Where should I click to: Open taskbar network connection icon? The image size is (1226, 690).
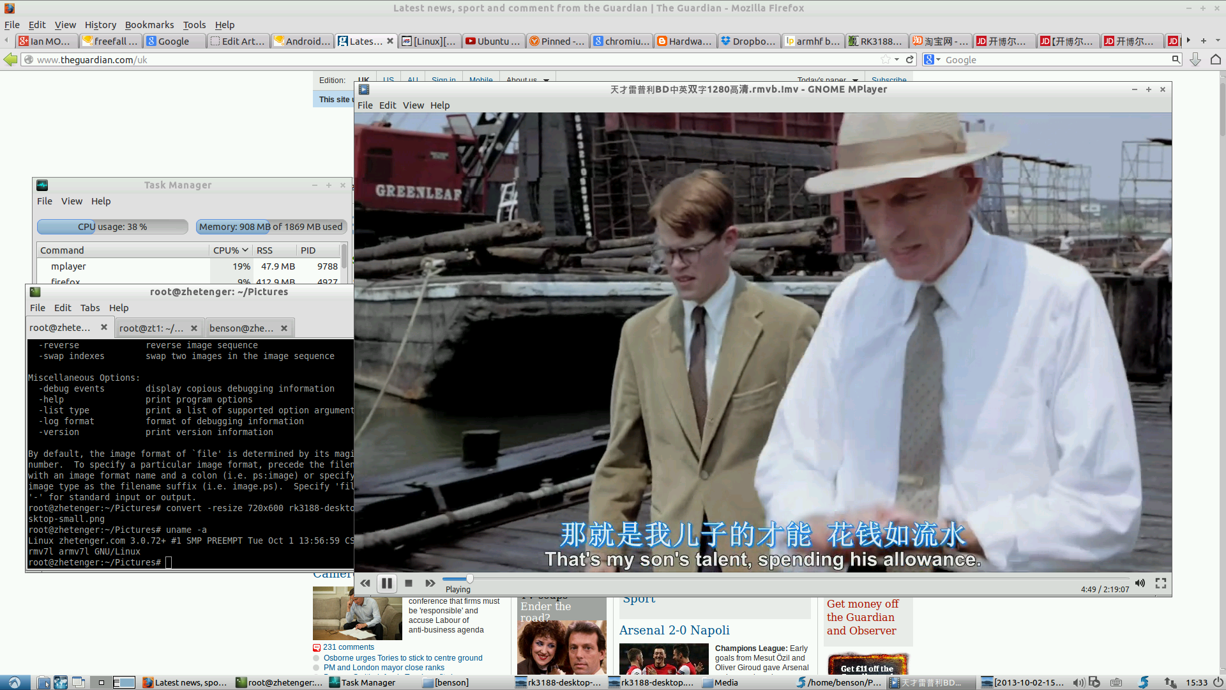1170,682
